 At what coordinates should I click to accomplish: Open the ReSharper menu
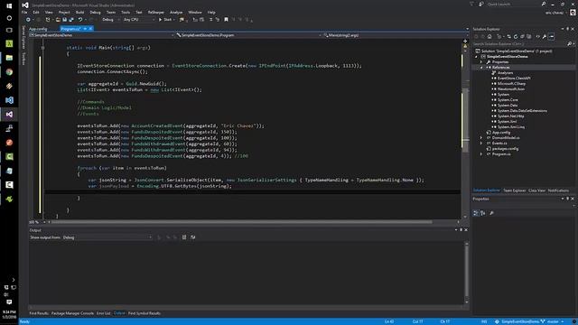point(156,12)
